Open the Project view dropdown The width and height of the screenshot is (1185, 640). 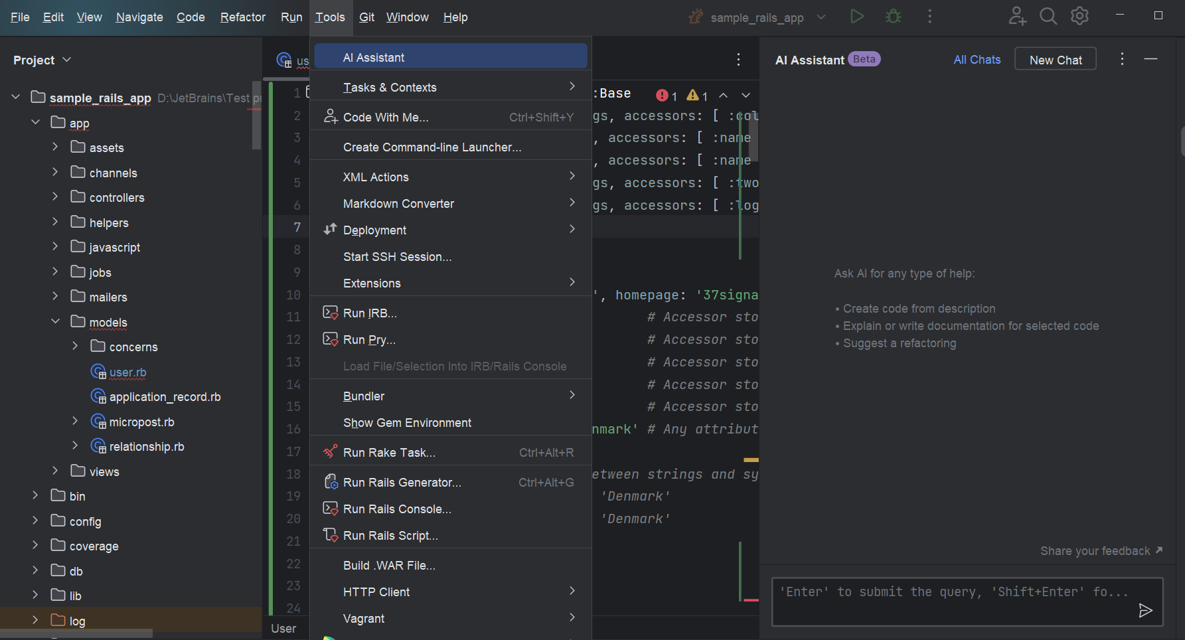point(42,60)
